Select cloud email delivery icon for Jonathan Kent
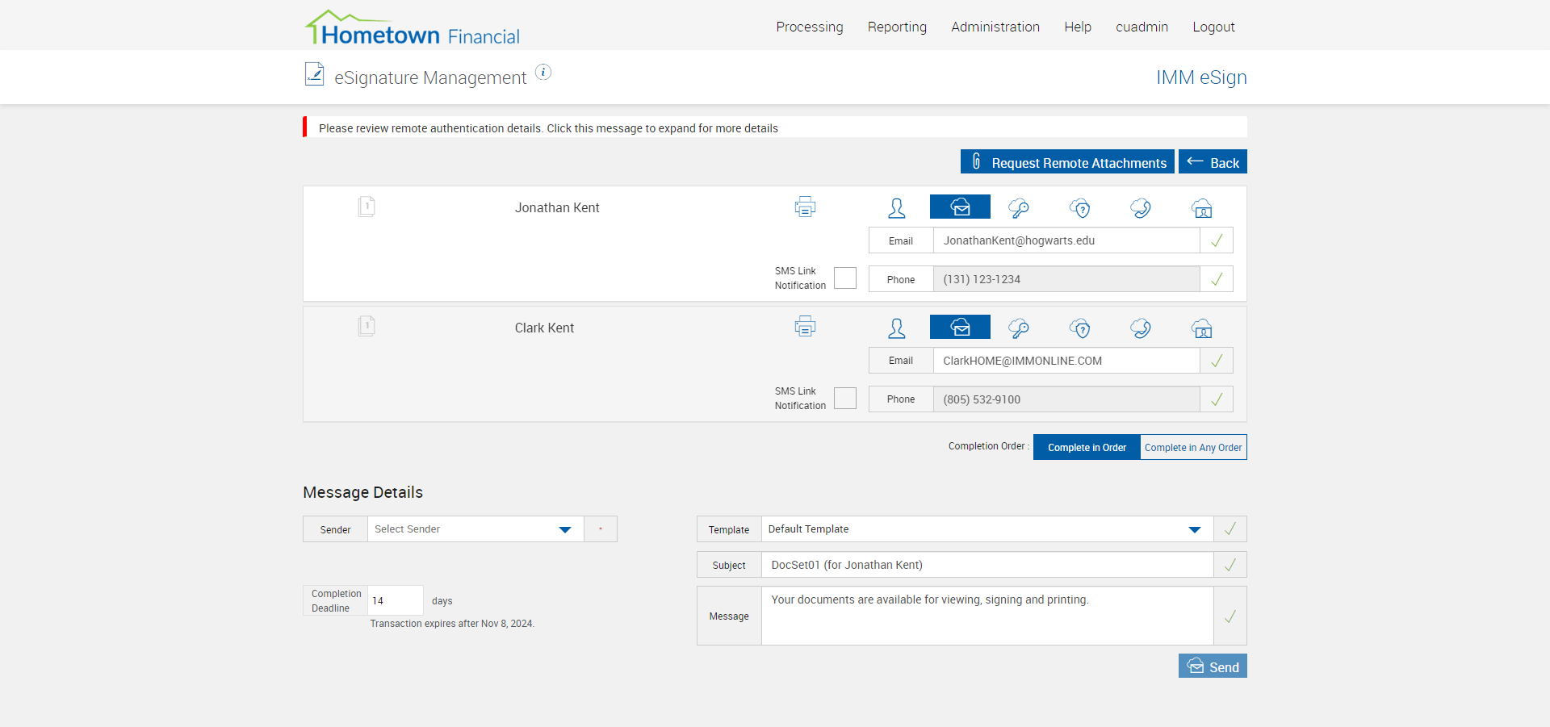1550x727 pixels. [960, 207]
